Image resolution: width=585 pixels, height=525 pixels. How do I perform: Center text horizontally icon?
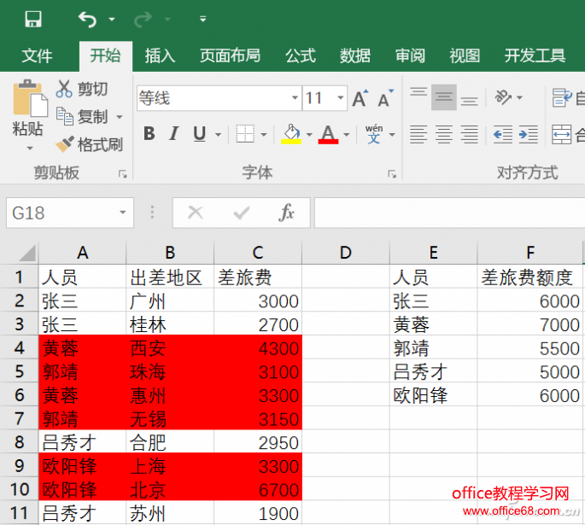[444, 134]
